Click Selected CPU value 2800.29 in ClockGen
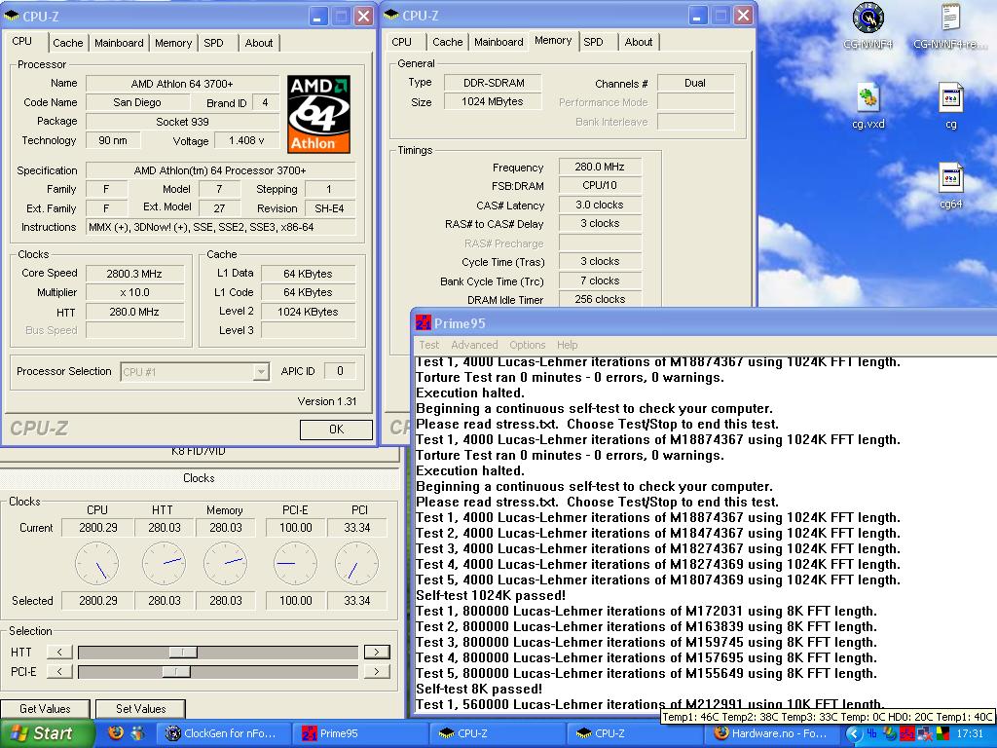This screenshot has width=997, height=748. tap(98, 600)
